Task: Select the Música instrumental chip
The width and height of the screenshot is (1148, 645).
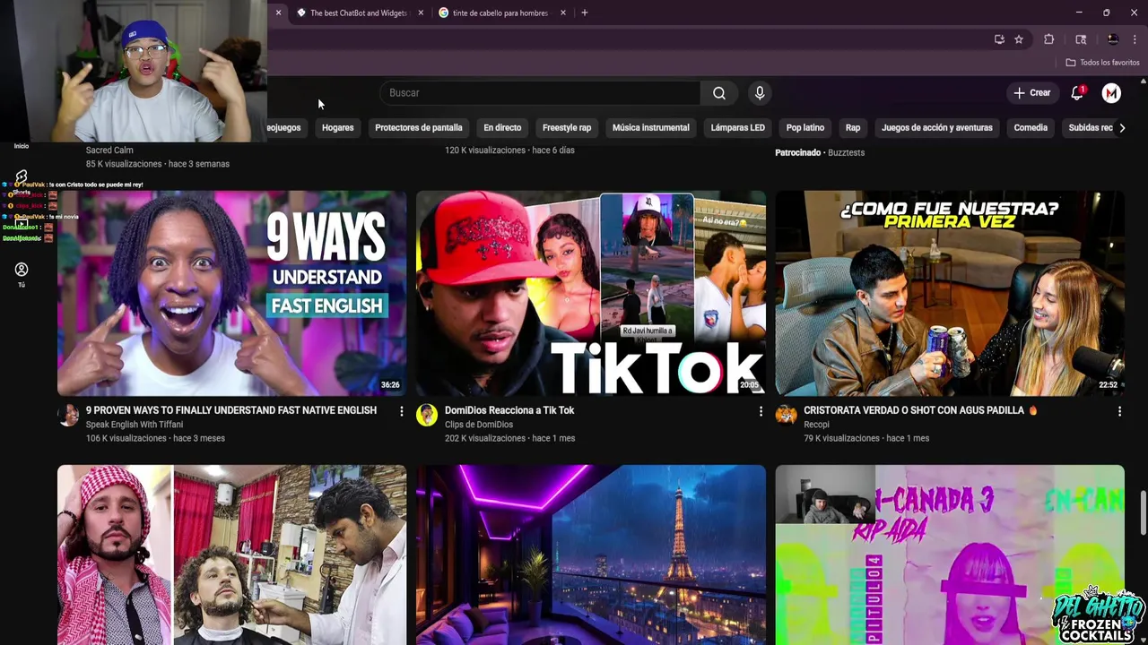Action: click(651, 128)
